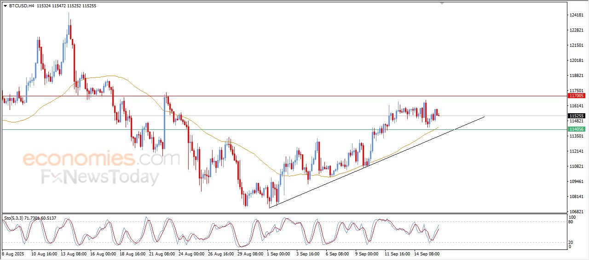Click the BTCUSD,H4 symbol title
589x260 pixels.
coord(21,6)
